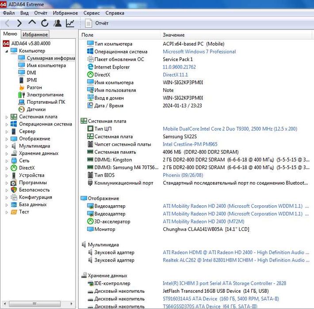The height and width of the screenshot is (309, 314).
Task: Open Mobile DualCore Intel Core 2 Duo link
Action: [x=230, y=129]
